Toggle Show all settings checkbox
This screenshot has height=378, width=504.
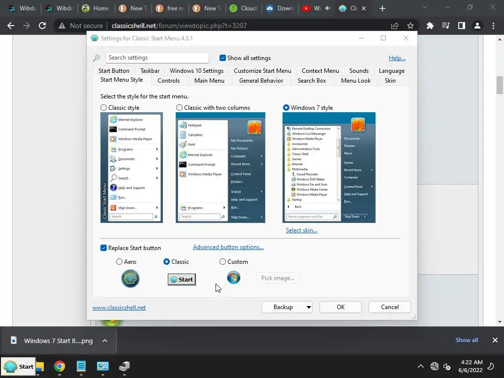(x=222, y=58)
